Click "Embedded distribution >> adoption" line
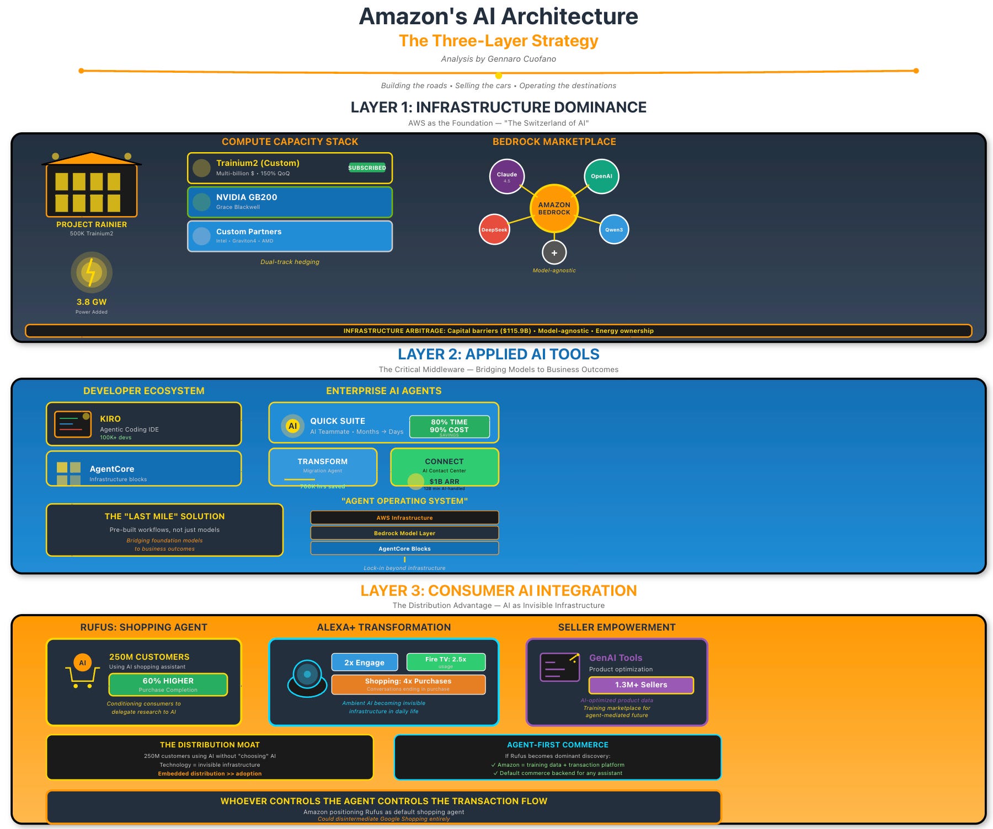Image resolution: width=993 pixels, height=829 pixels. tap(210, 773)
